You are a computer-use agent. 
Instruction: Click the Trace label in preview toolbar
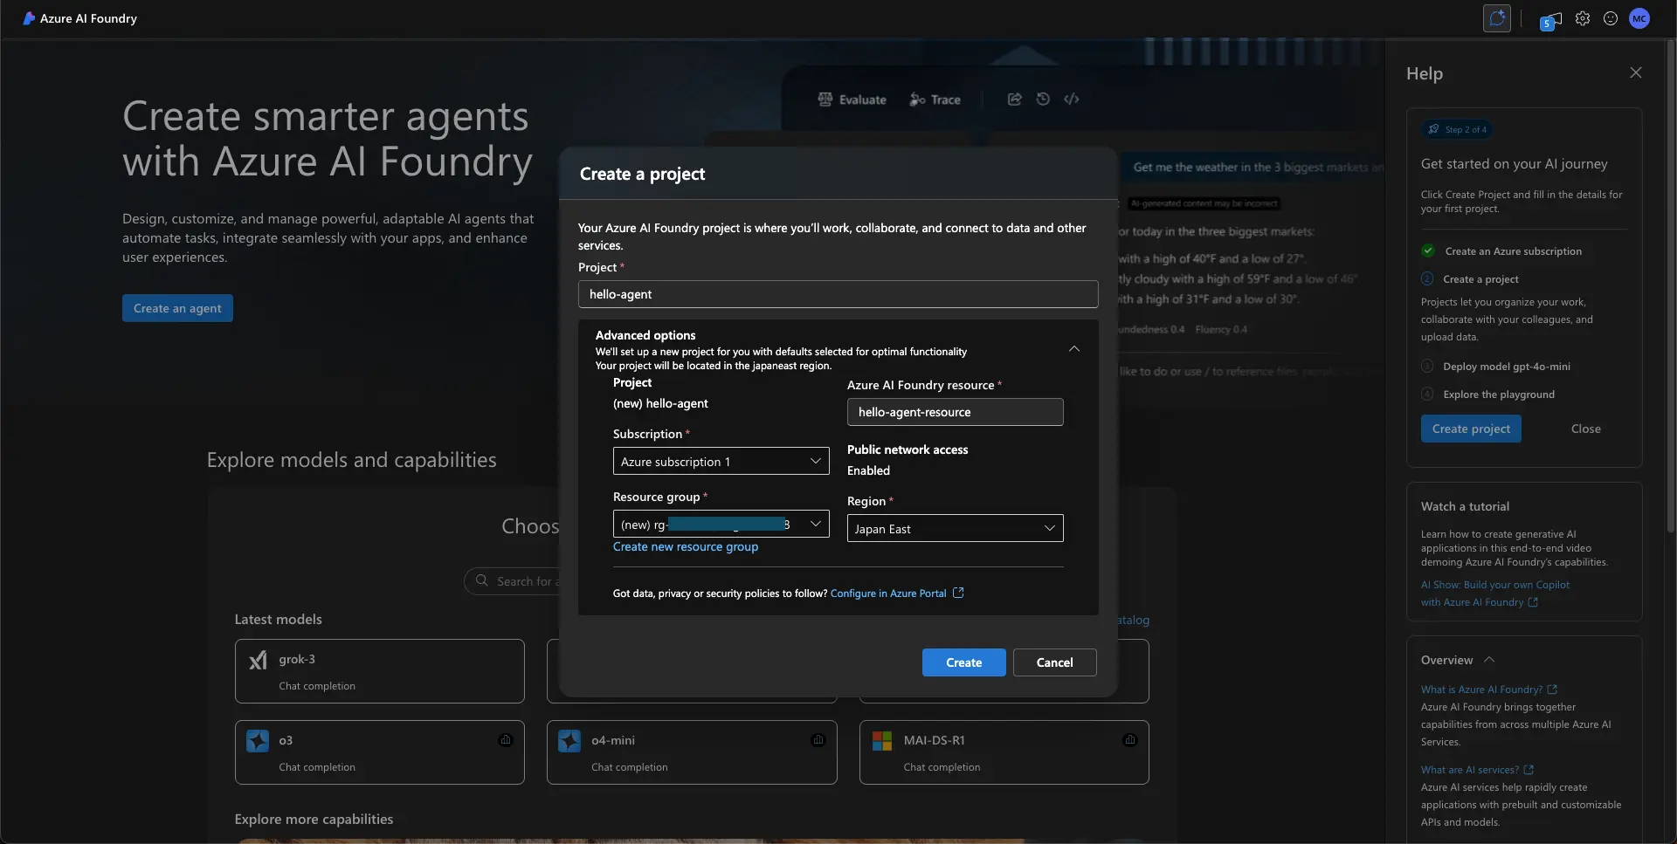click(946, 99)
